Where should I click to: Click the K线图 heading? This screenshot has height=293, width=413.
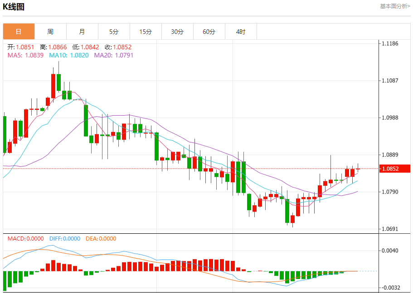14,7
